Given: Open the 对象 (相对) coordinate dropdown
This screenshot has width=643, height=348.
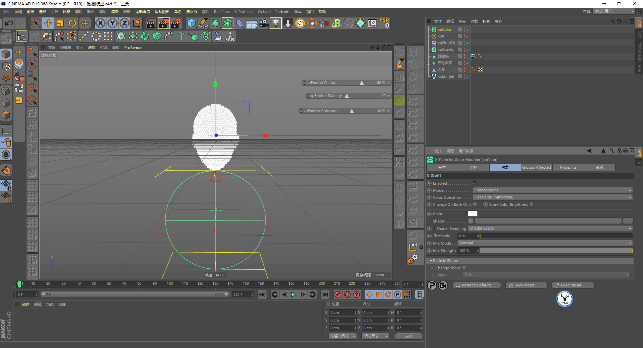Looking at the screenshot, I should (342, 336).
